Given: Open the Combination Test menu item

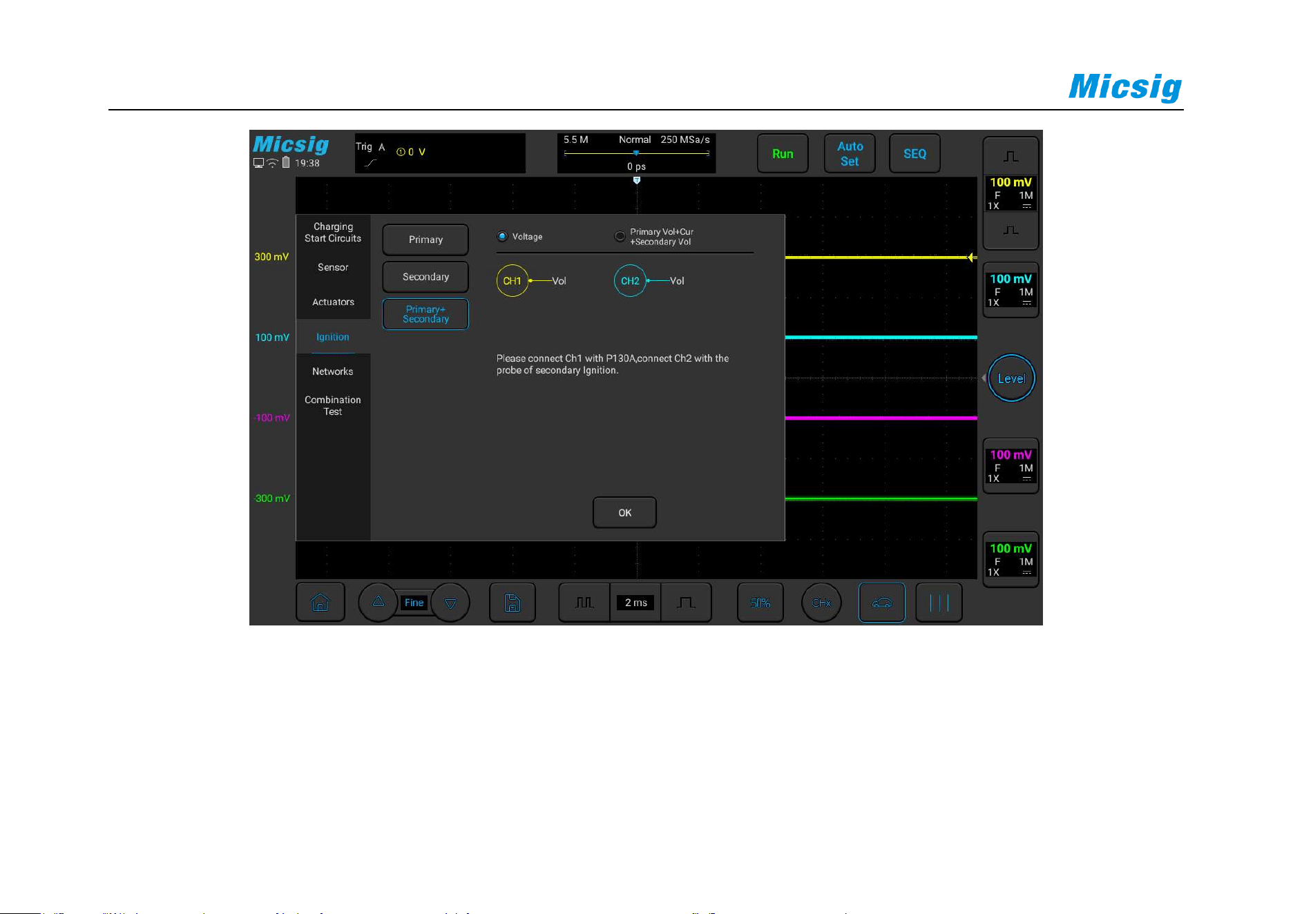Looking at the screenshot, I should 333,406.
